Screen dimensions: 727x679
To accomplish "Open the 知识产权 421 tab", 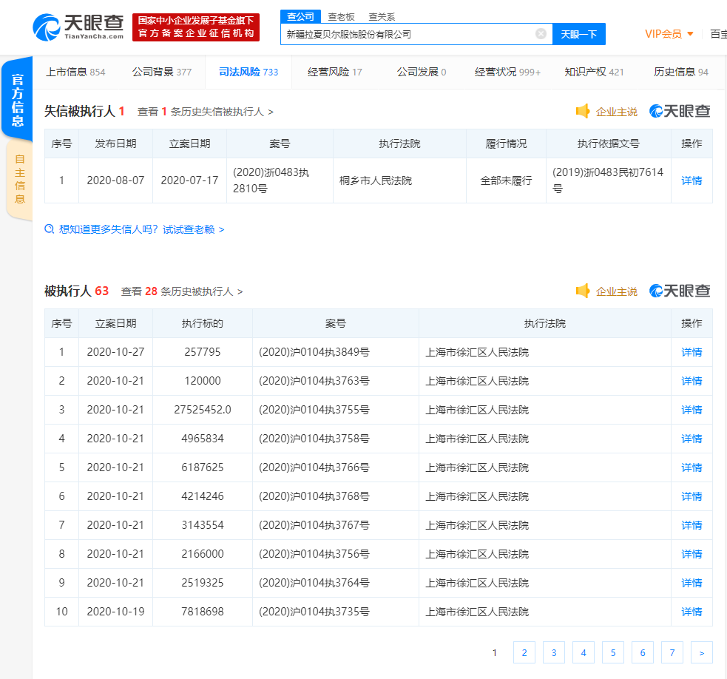I will click(x=594, y=72).
